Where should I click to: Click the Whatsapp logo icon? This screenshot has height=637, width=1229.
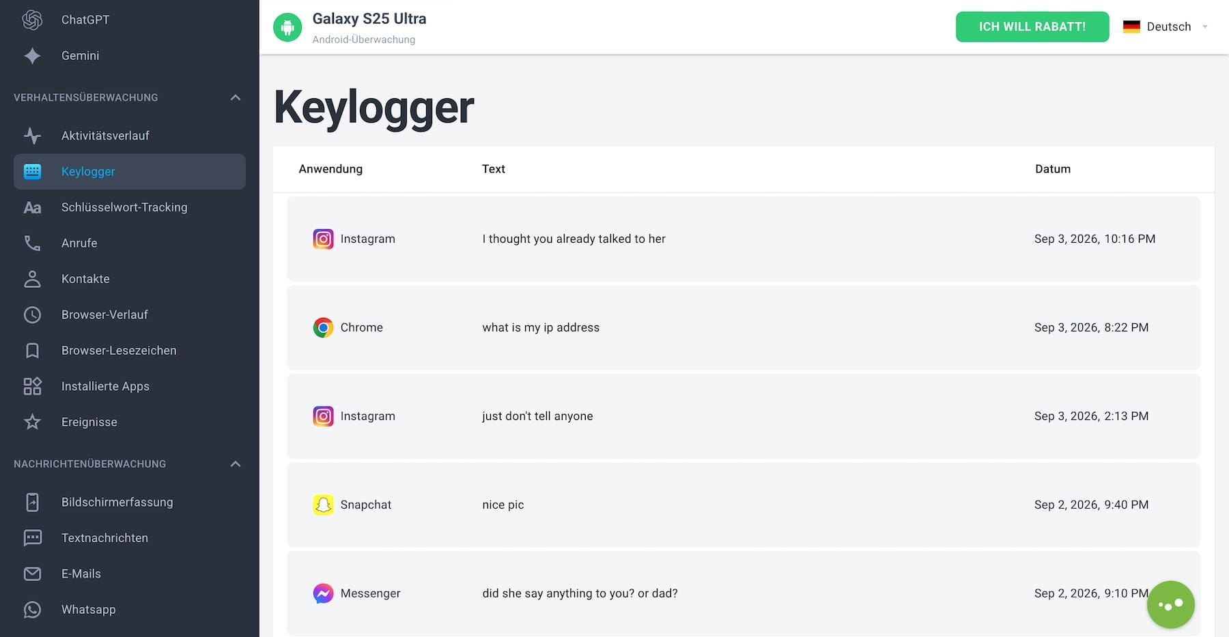(x=32, y=610)
